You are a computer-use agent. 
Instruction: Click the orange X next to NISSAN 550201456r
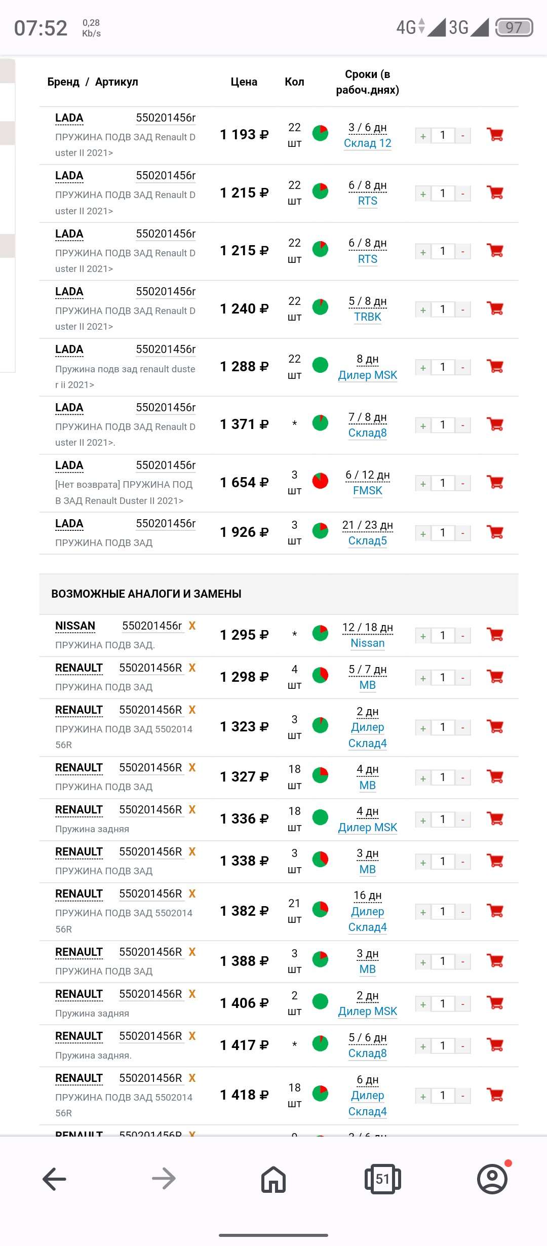(x=192, y=626)
